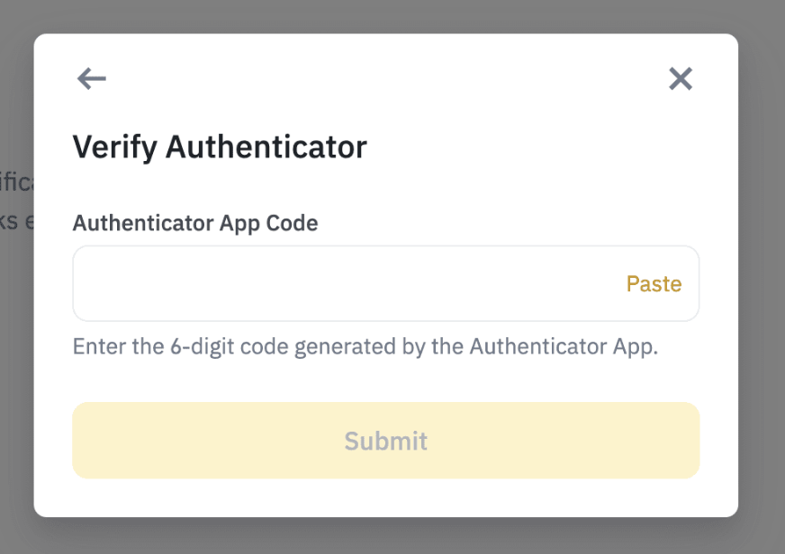Select the "Authenticator App Code" field label
The image size is (785, 554).
195,223
